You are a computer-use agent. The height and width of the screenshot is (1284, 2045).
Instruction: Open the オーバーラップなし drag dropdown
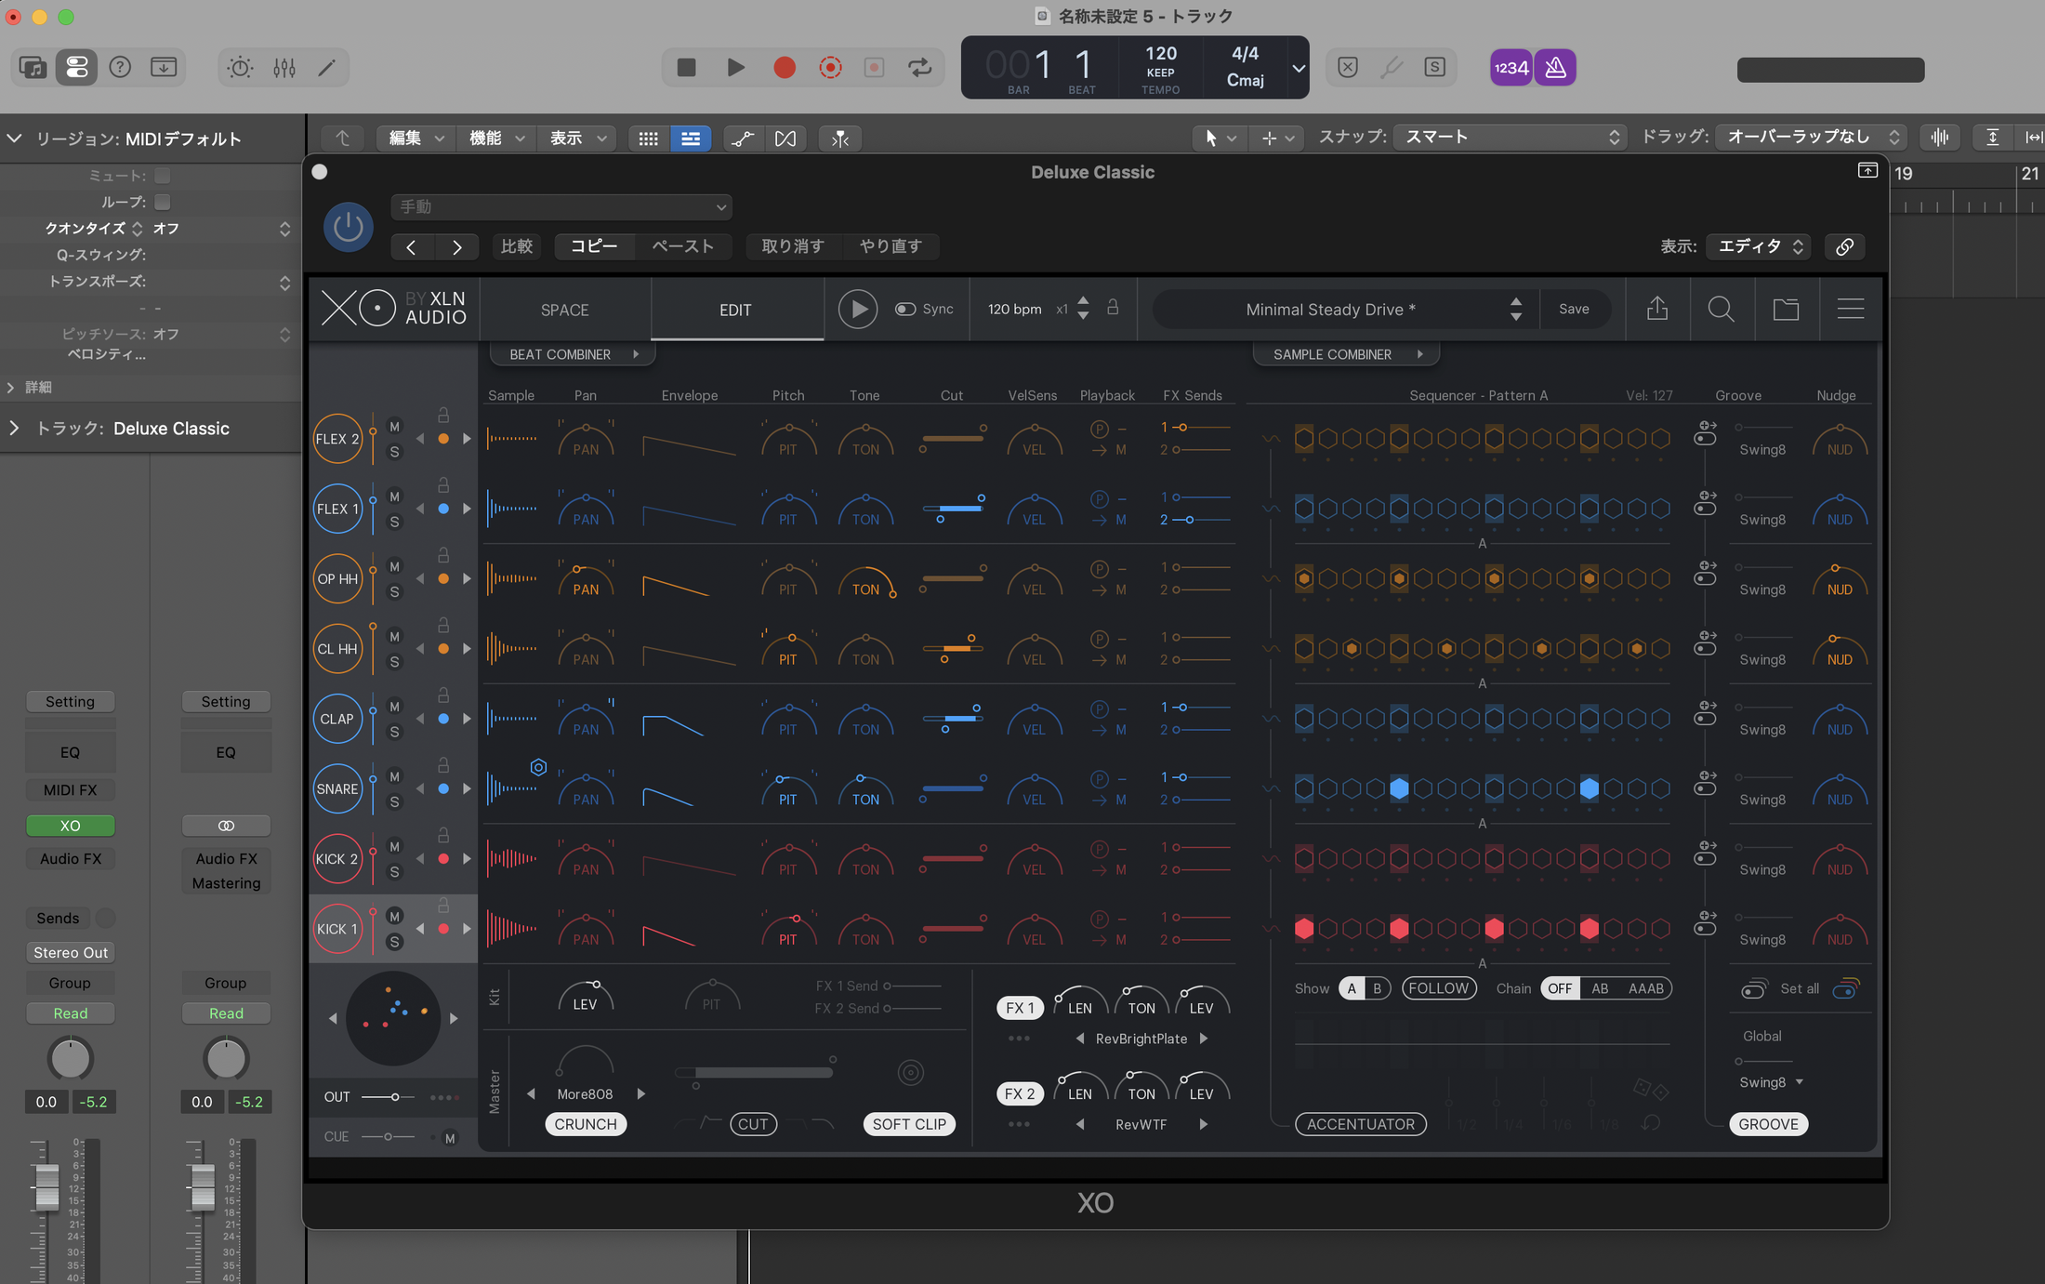point(1811,138)
